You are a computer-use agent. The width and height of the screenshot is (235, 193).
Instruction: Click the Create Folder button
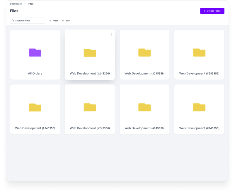tap(212, 11)
